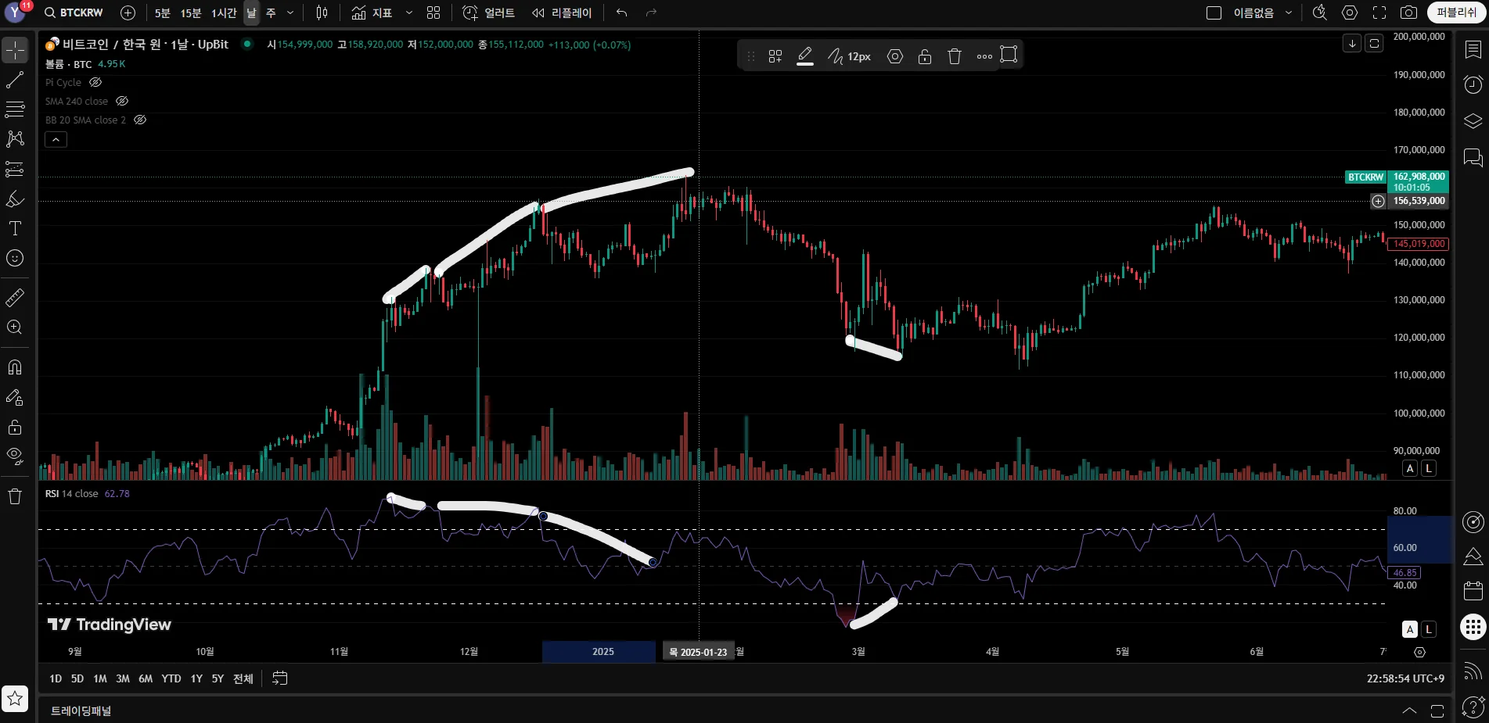Switch to the 15분 interval
The image size is (1489, 723).
(x=190, y=13)
